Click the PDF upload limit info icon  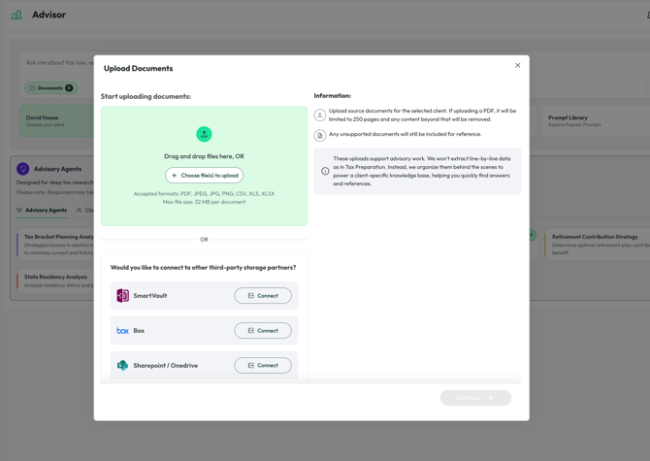point(319,115)
